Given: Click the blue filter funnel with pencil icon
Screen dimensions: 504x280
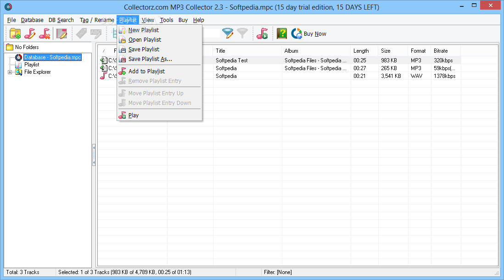Looking at the screenshot, I should click(228, 33).
